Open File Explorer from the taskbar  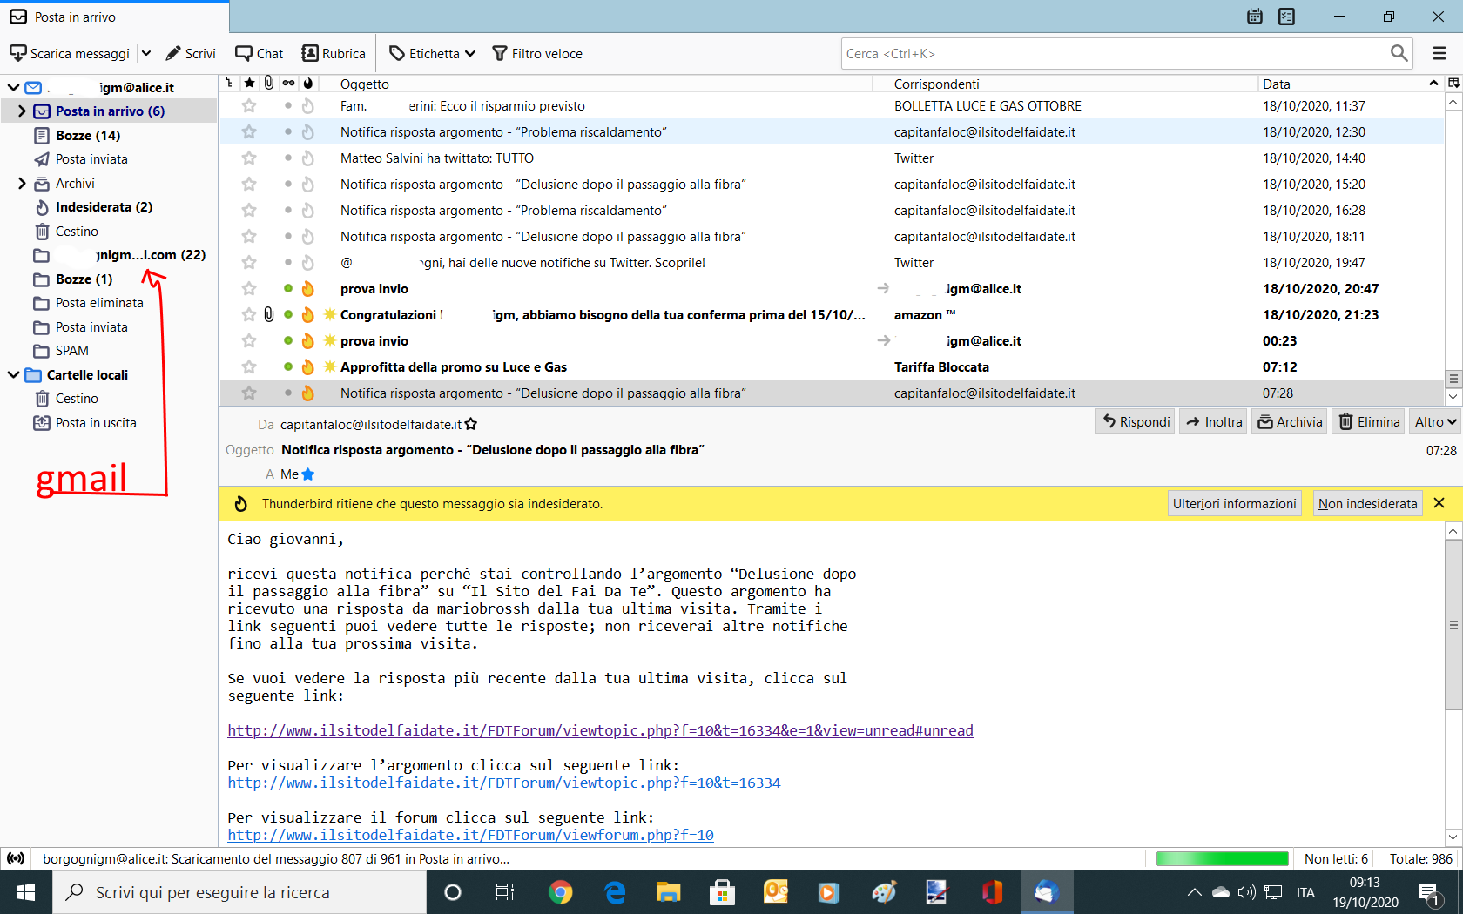(x=668, y=892)
